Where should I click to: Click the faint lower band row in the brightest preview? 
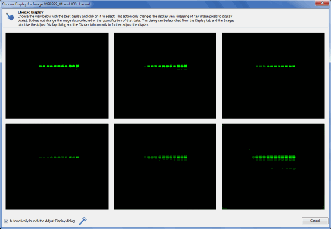[283, 168]
